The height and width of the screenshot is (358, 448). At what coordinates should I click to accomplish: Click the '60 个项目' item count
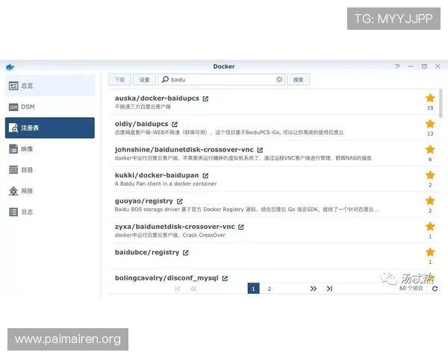pos(411,288)
